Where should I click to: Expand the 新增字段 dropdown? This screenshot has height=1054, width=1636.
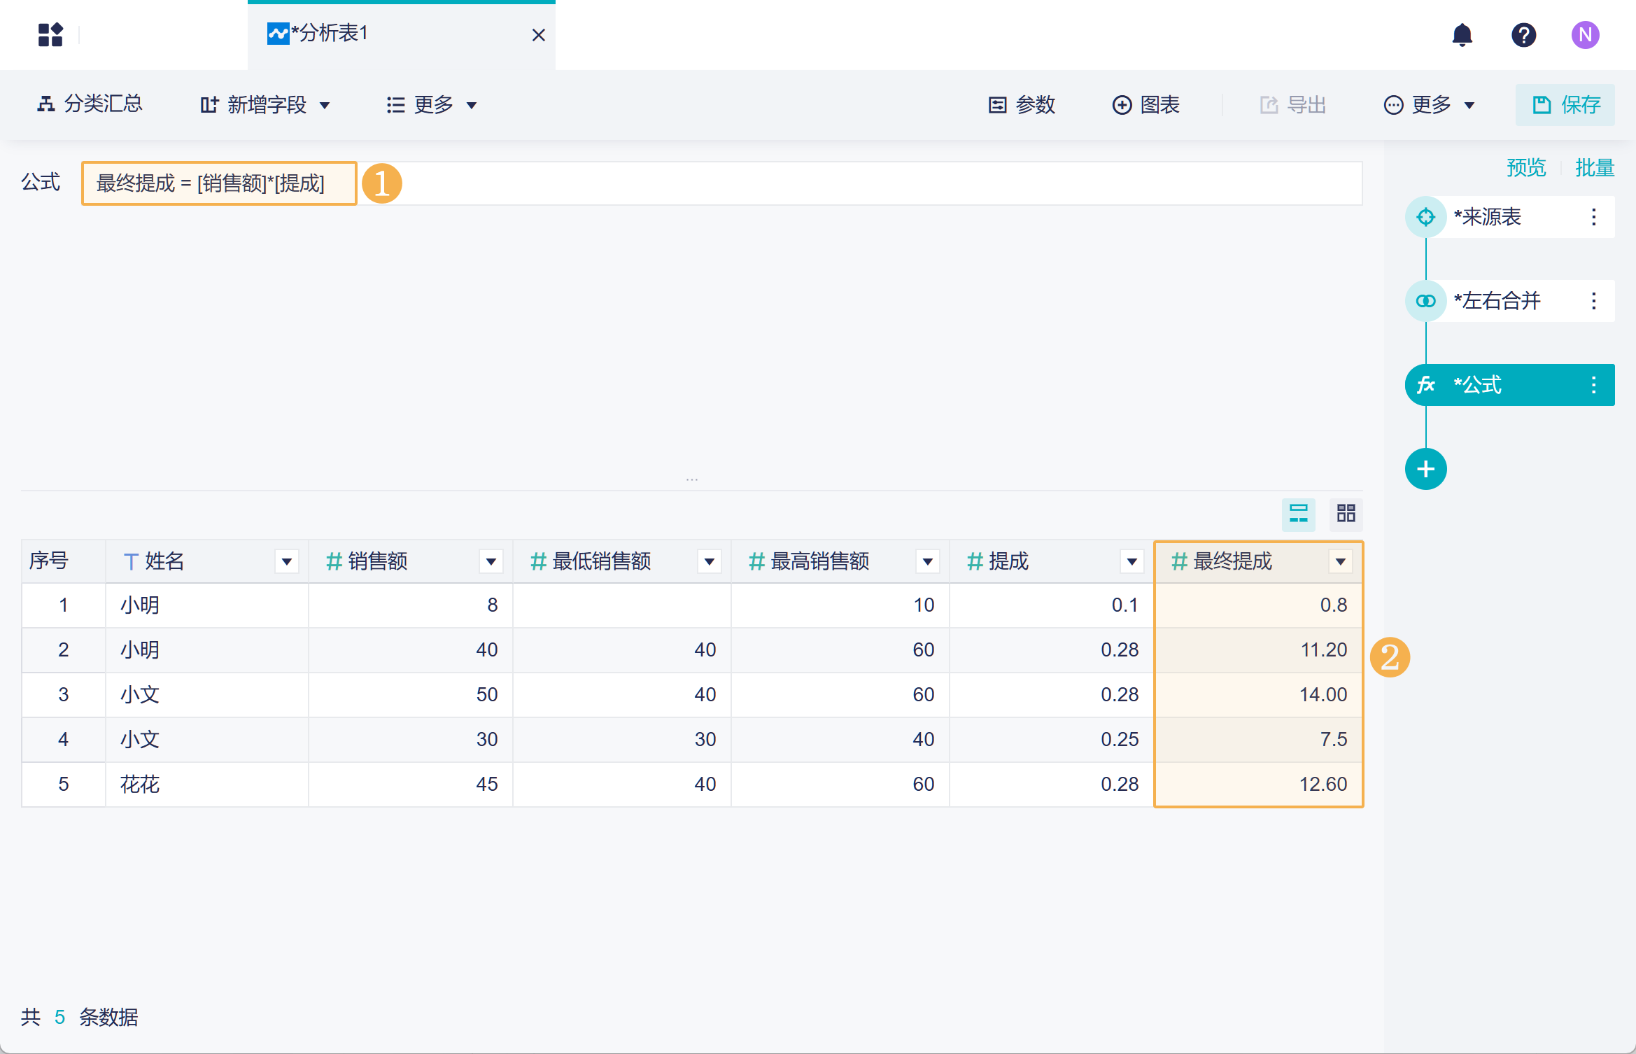coord(266,105)
